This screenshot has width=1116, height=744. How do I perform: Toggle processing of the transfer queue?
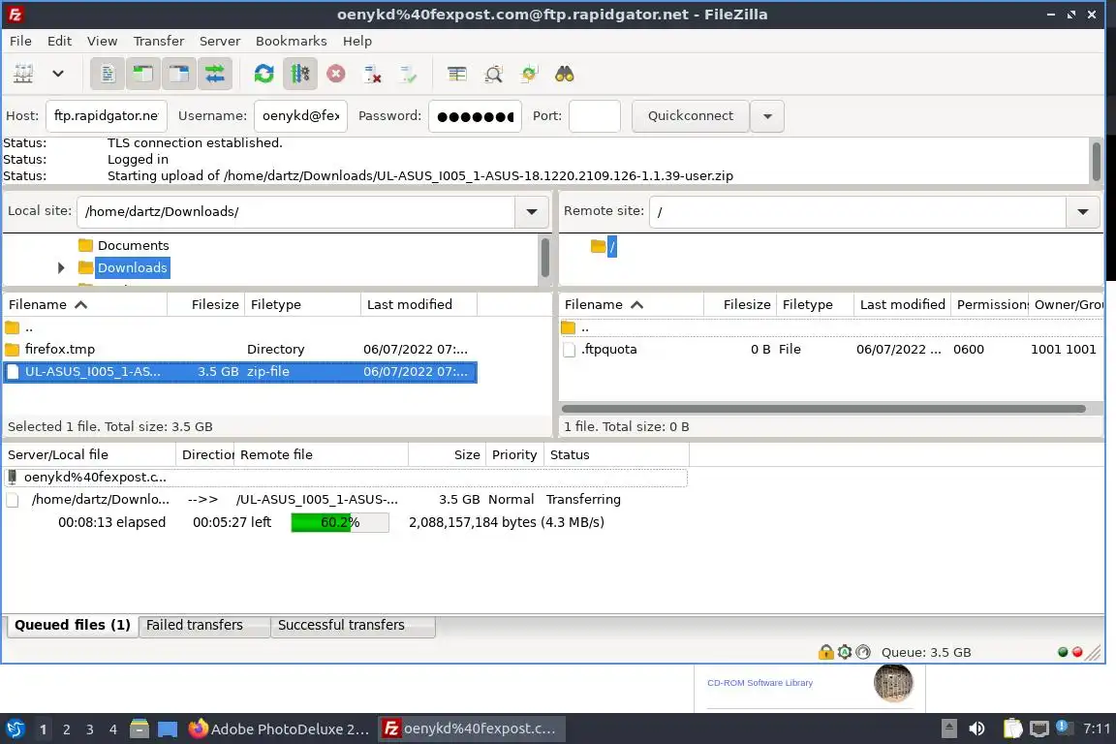click(299, 74)
